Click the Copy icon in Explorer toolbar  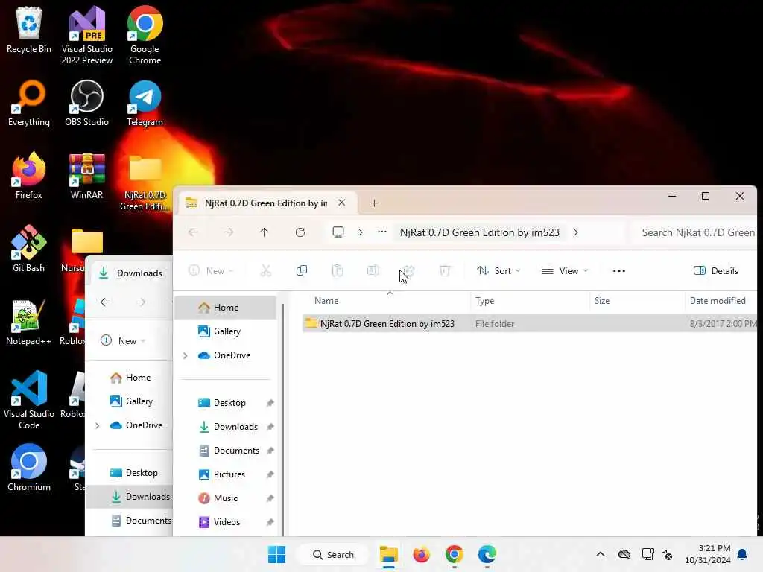(x=302, y=270)
